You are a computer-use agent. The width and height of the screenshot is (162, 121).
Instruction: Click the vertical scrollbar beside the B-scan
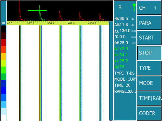(111, 71)
